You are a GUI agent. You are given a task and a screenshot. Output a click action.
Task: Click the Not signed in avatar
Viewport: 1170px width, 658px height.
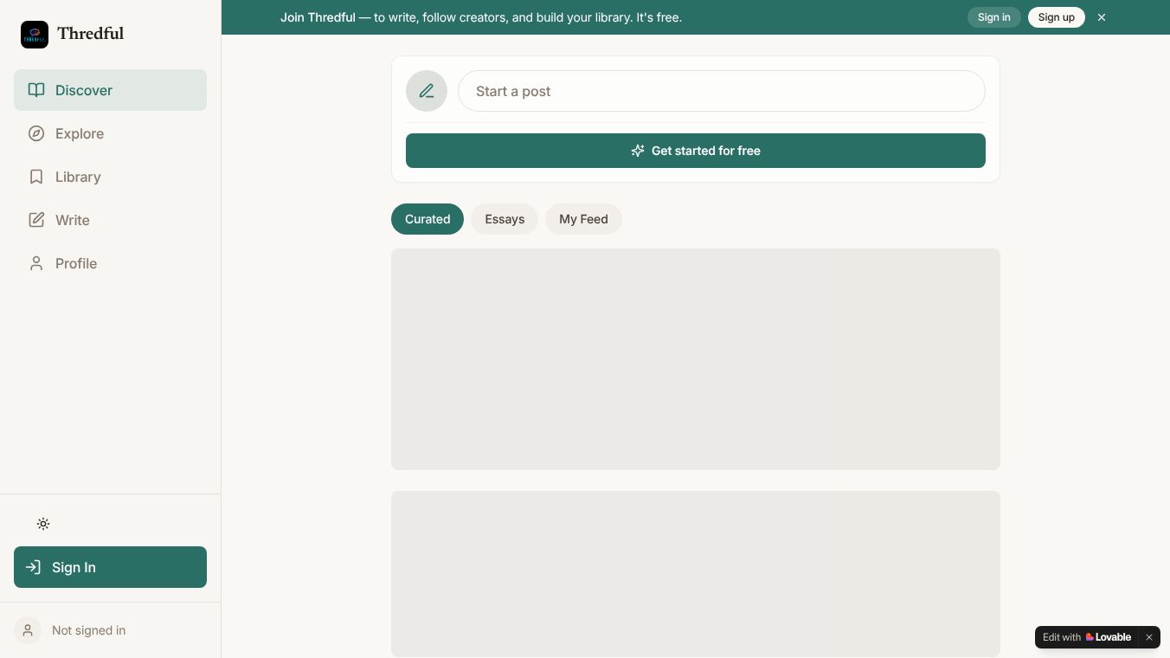tap(28, 630)
